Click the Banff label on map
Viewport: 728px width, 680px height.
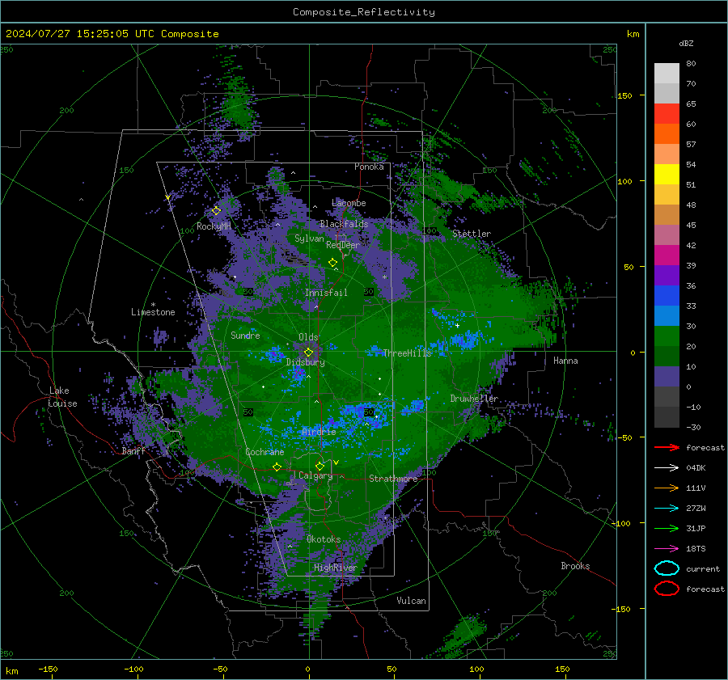pos(133,451)
